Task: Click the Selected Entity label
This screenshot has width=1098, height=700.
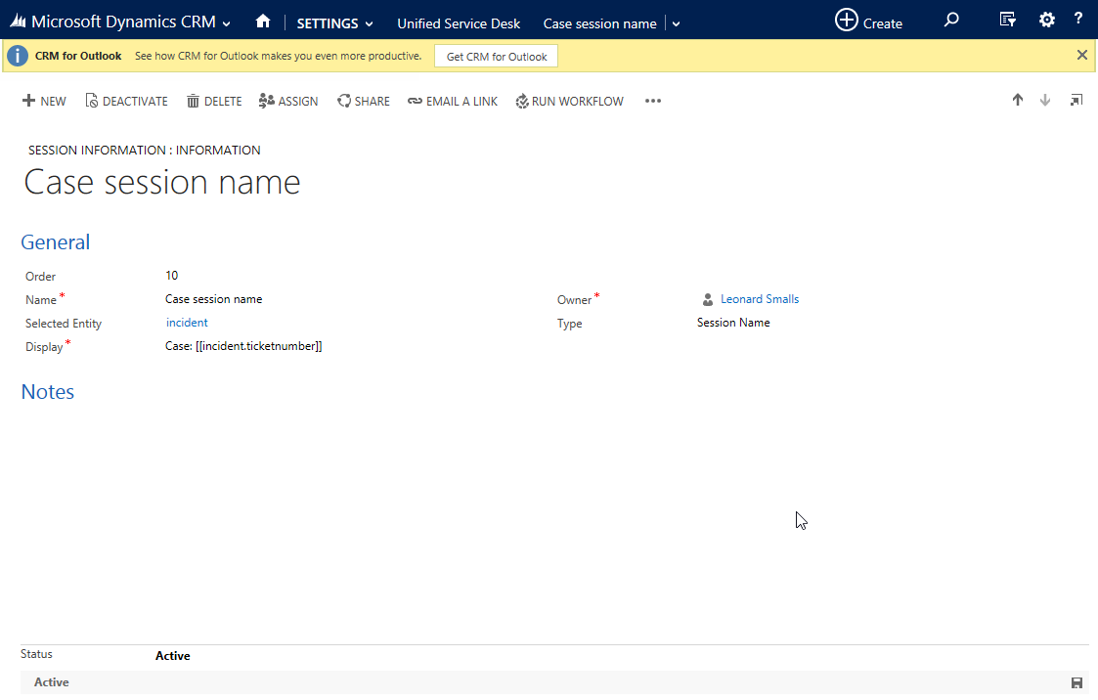Action: coord(63,324)
